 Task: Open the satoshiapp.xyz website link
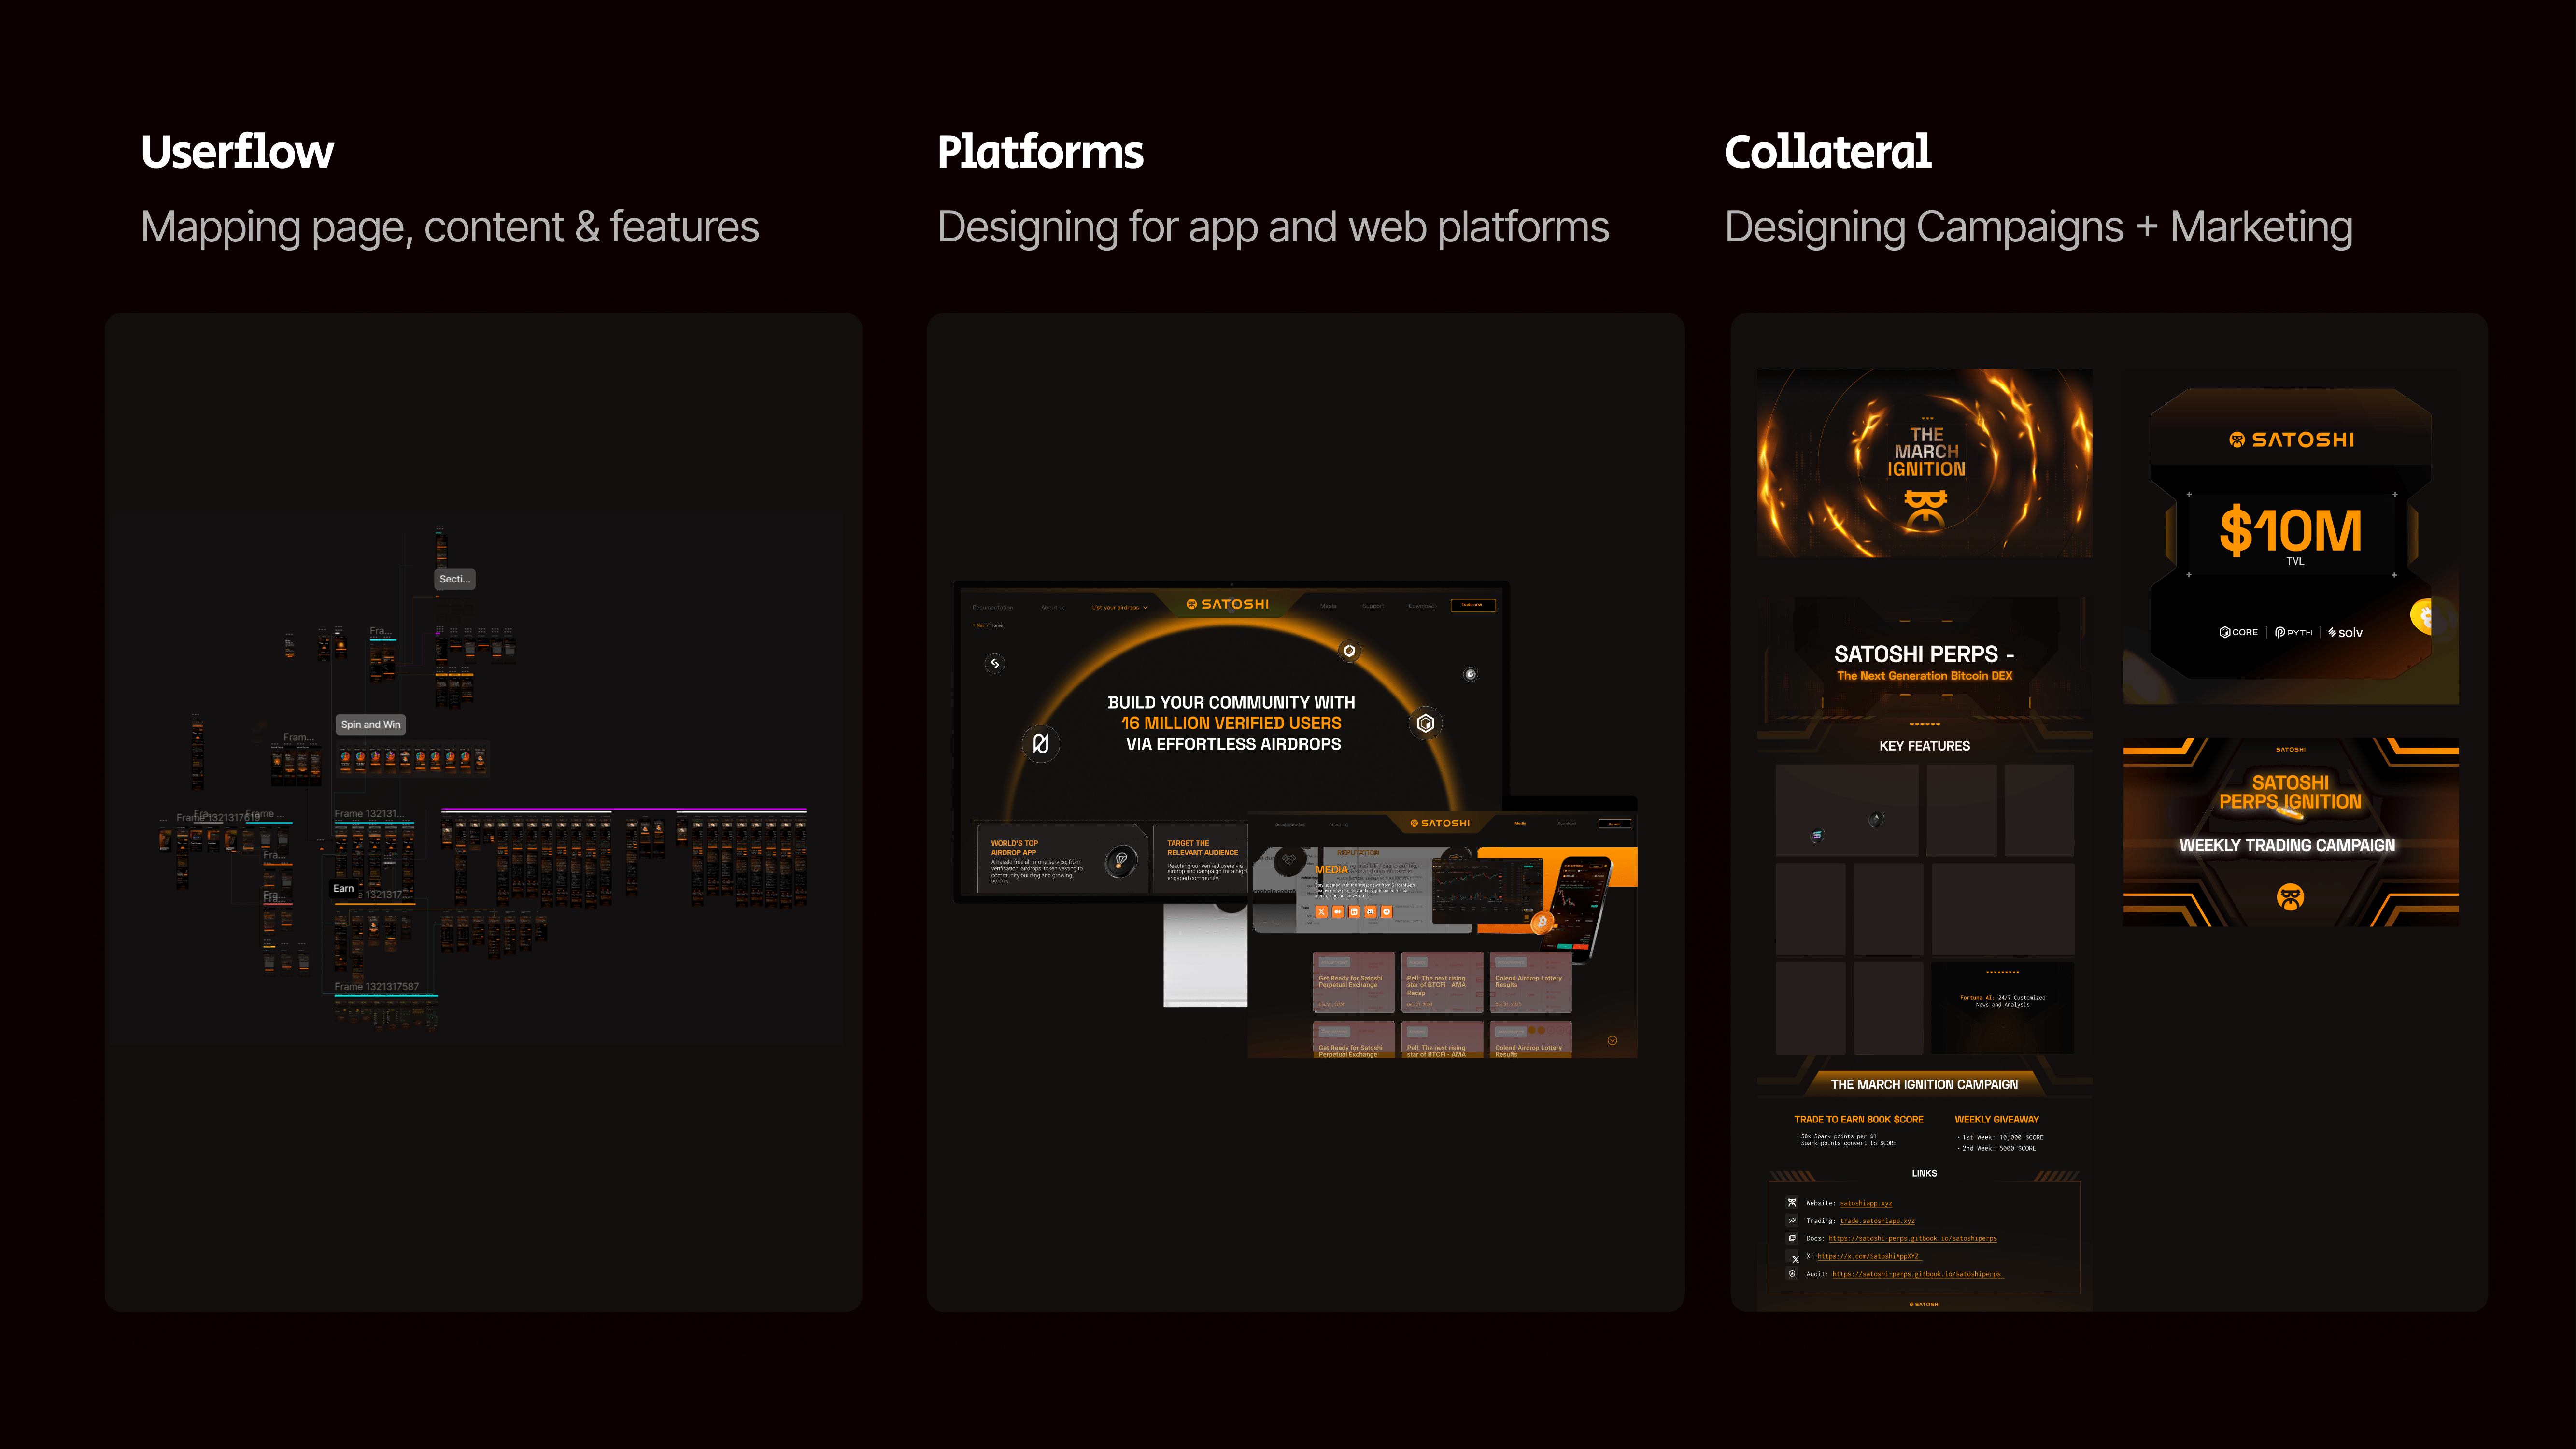(x=1865, y=1203)
